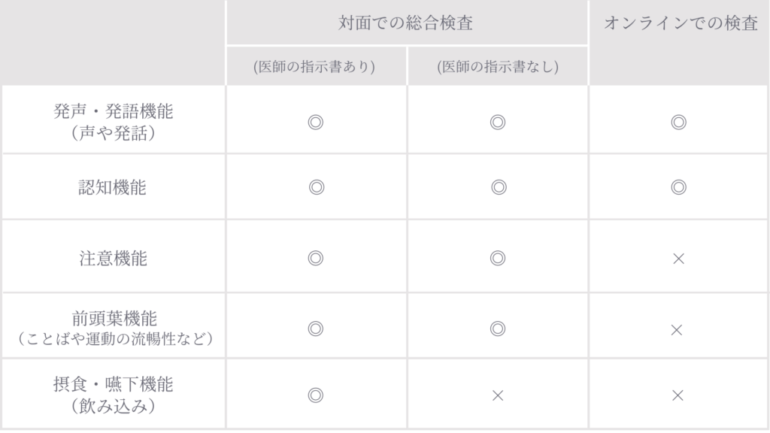The width and height of the screenshot is (770, 433).
Task: Click the ◎ for 認知機能 in オンラインでの検査 column
Action: click(678, 187)
